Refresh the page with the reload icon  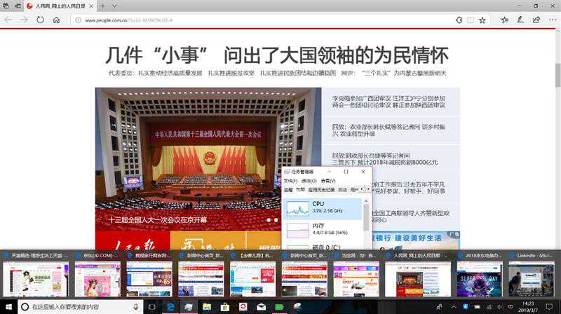click(40, 20)
